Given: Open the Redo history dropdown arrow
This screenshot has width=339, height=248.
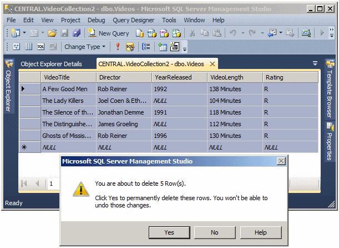Looking at the screenshot, I should click(262, 33).
